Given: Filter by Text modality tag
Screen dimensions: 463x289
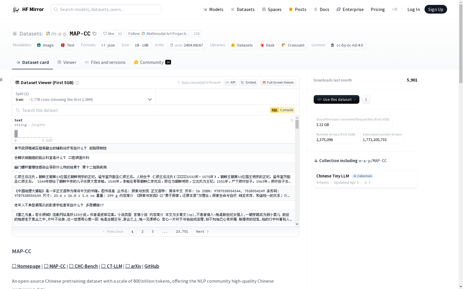Looking at the screenshot, I should [68, 45].
